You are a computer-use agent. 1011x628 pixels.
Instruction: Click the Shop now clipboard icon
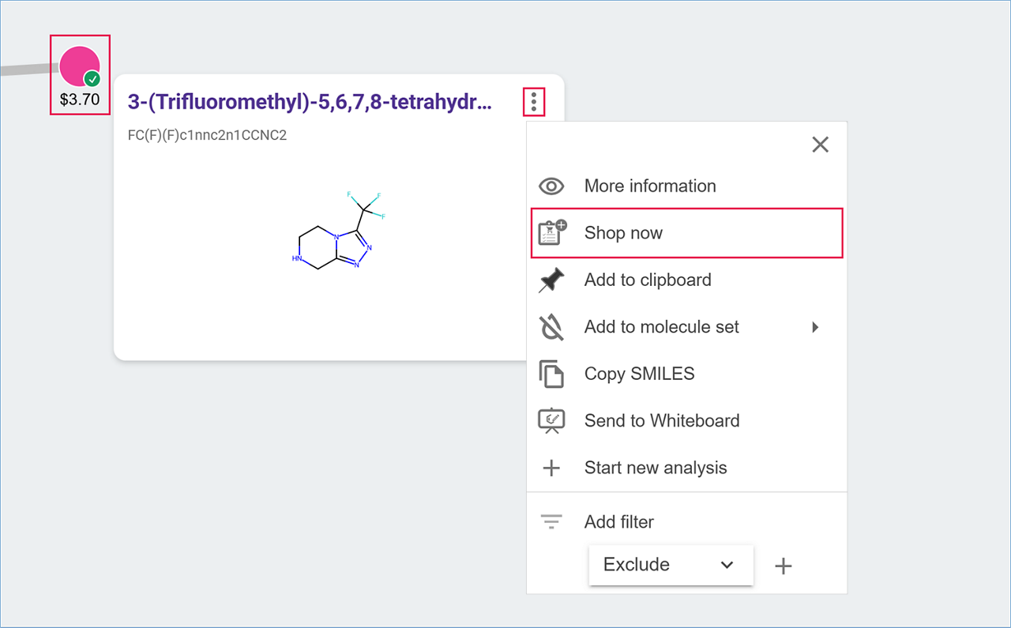(551, 233)
